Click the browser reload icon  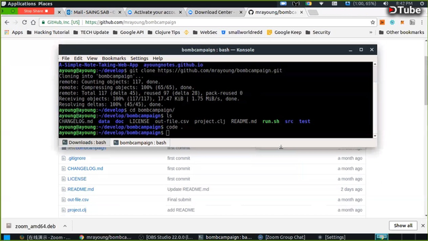tap(24, 22)
